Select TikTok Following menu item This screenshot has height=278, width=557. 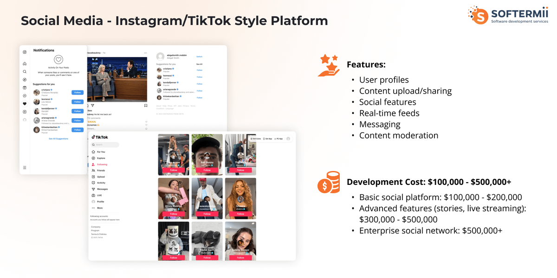pos(99,164)
